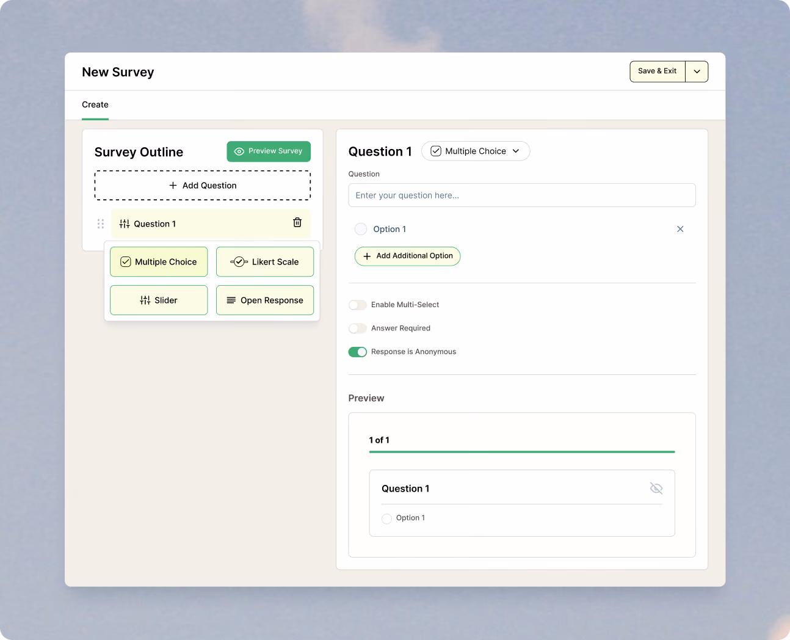790x640 pixels.
Task: Select the Option 1 radio button in the editor
Action: click(x=361, y=229)
